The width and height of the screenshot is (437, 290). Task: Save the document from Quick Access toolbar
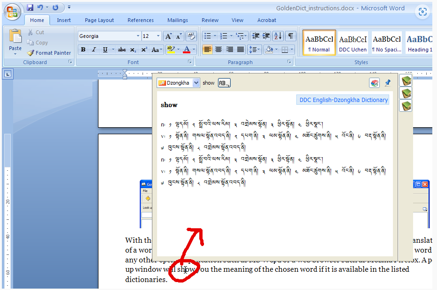(x=30, y=7)
